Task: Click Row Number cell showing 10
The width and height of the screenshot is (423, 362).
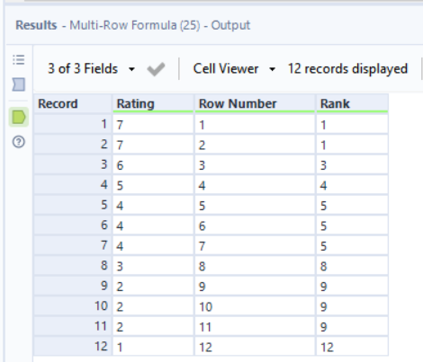Action: coord(255,306)
